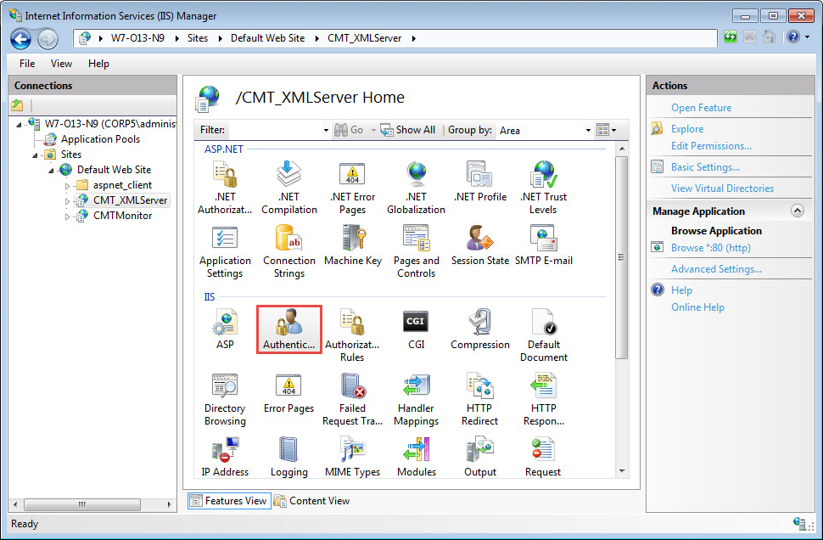Switch to Features View tab
The image size is (823, 540).
click(x=229, y=501)
